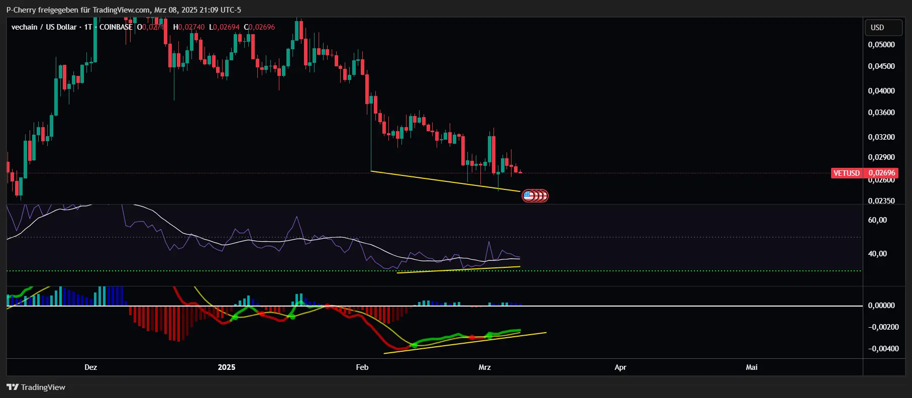Click the 60,00 RSI axis label
Image resolution: width=912 pixels, height=398 pixels.
(x=877, y=220)
